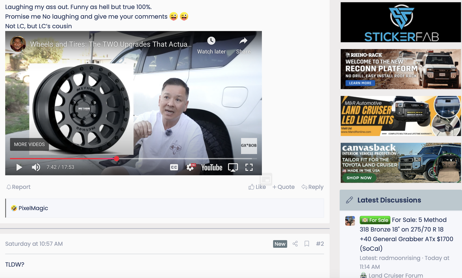Image resolution: width=462 pixels, height=278 pixels.
Task: Toggle closed captions with the CC button
Action: pos(174,167)
